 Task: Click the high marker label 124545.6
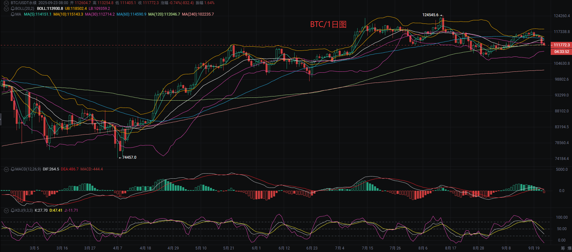click(x=430, y=15)
